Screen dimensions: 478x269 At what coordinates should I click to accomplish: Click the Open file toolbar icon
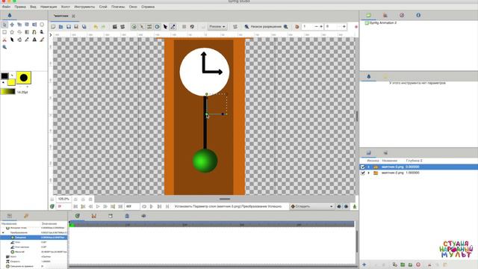coord(61,27)
